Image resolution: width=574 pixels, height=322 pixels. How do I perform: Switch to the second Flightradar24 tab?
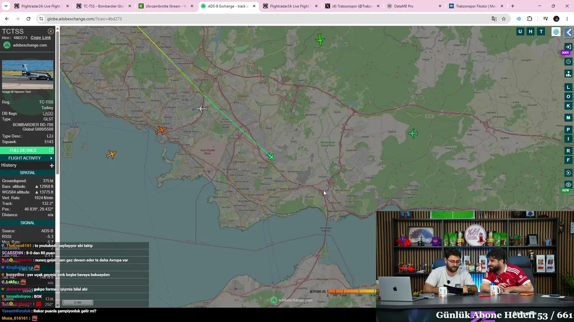289,6
